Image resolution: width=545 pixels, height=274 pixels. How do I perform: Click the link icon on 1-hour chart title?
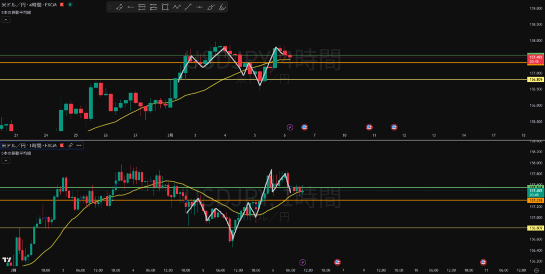tap(70, 145)
